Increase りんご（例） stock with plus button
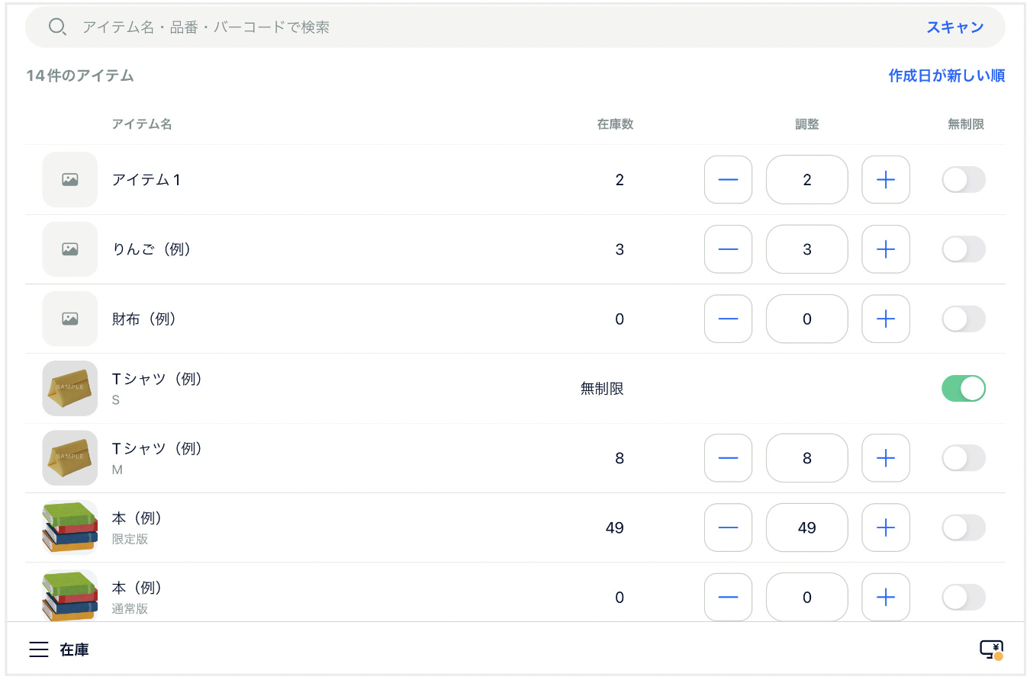Viewport: 1030px width, 683px height. 885,249
